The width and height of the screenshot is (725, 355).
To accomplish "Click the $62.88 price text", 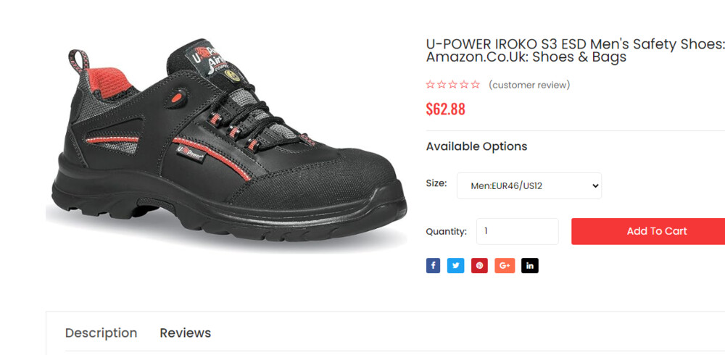I will (445, 109).
